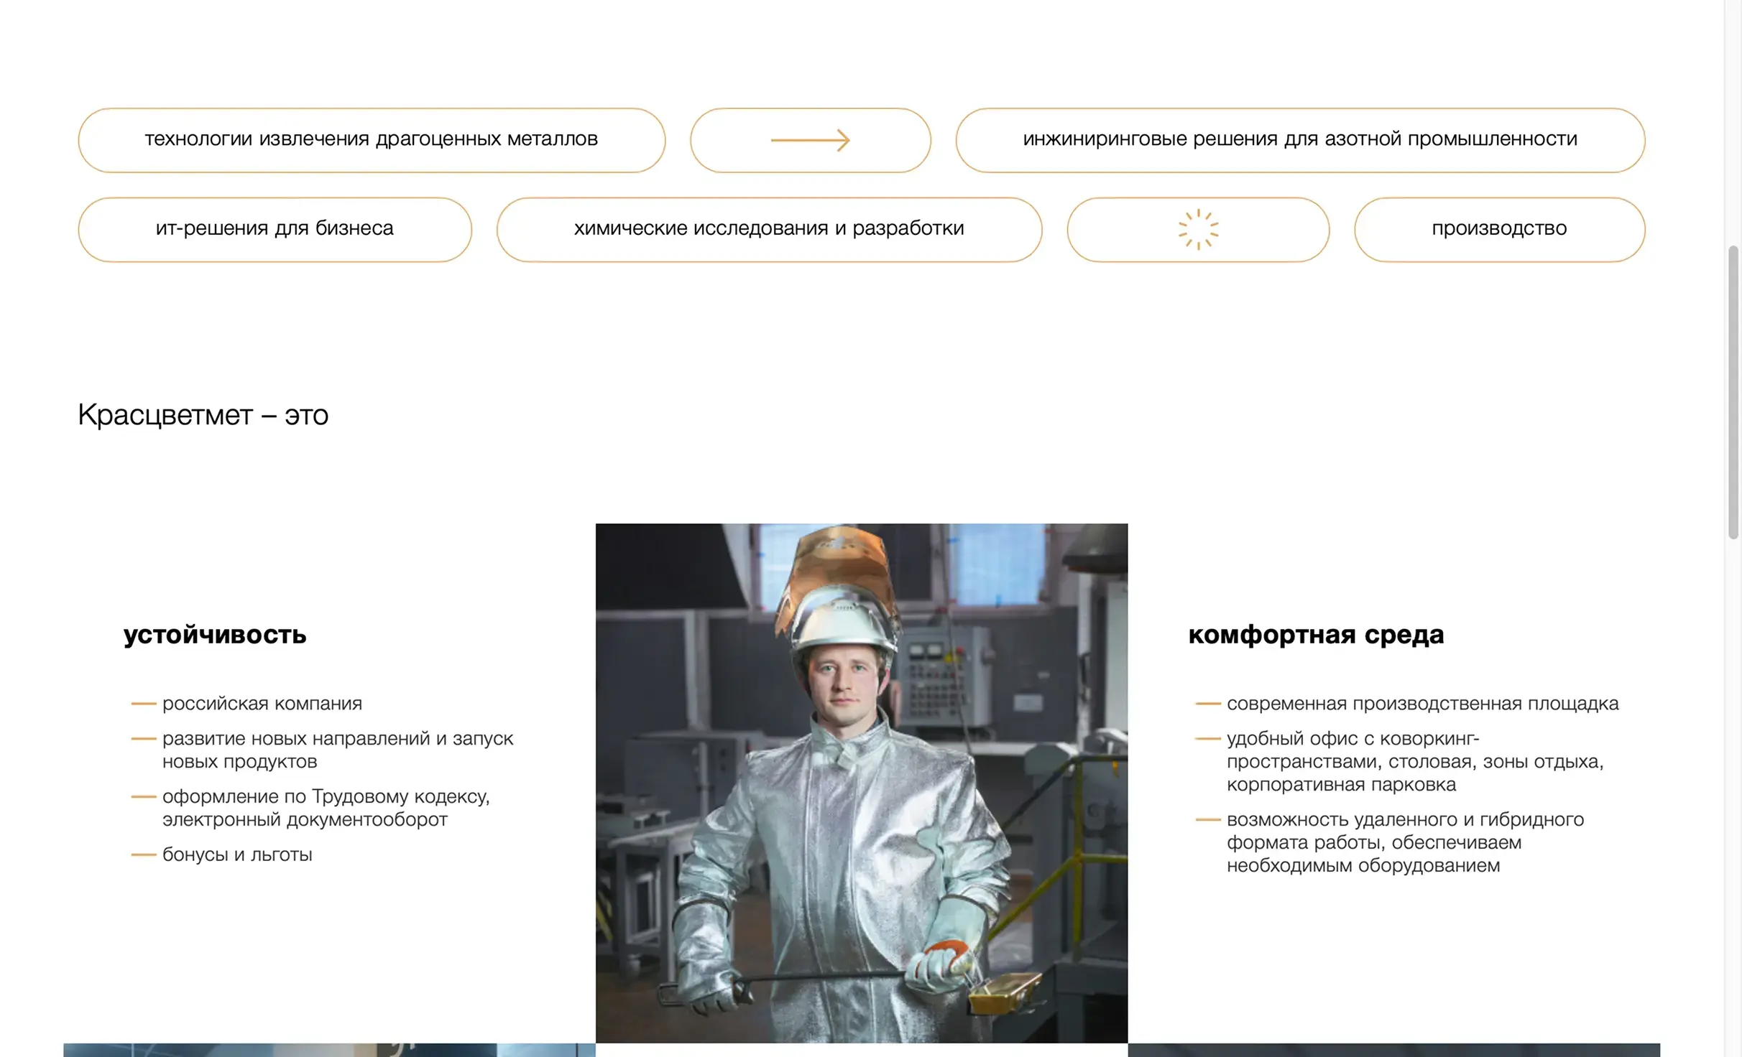Click the бонусы и льготы list item
The height and width of the screenshot is (1057, 1742).
pyautogui.click(x=237, y=855)
